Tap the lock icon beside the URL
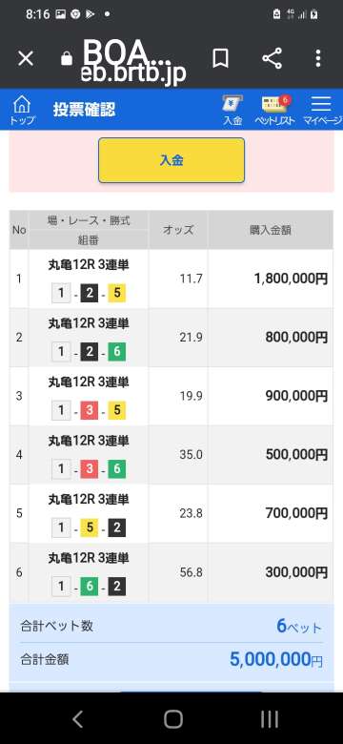 coord(67,58)
